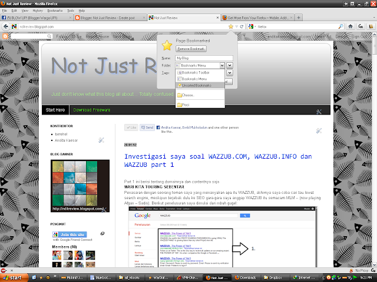Open the History menu
Viewport: 377px width, 282px height.
coord(38,11)
